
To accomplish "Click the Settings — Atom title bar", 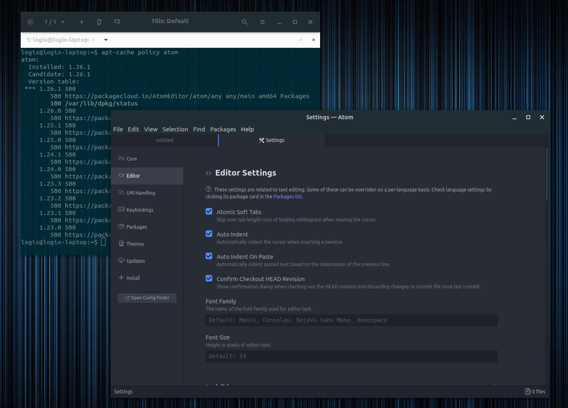I will pos(329,117).
